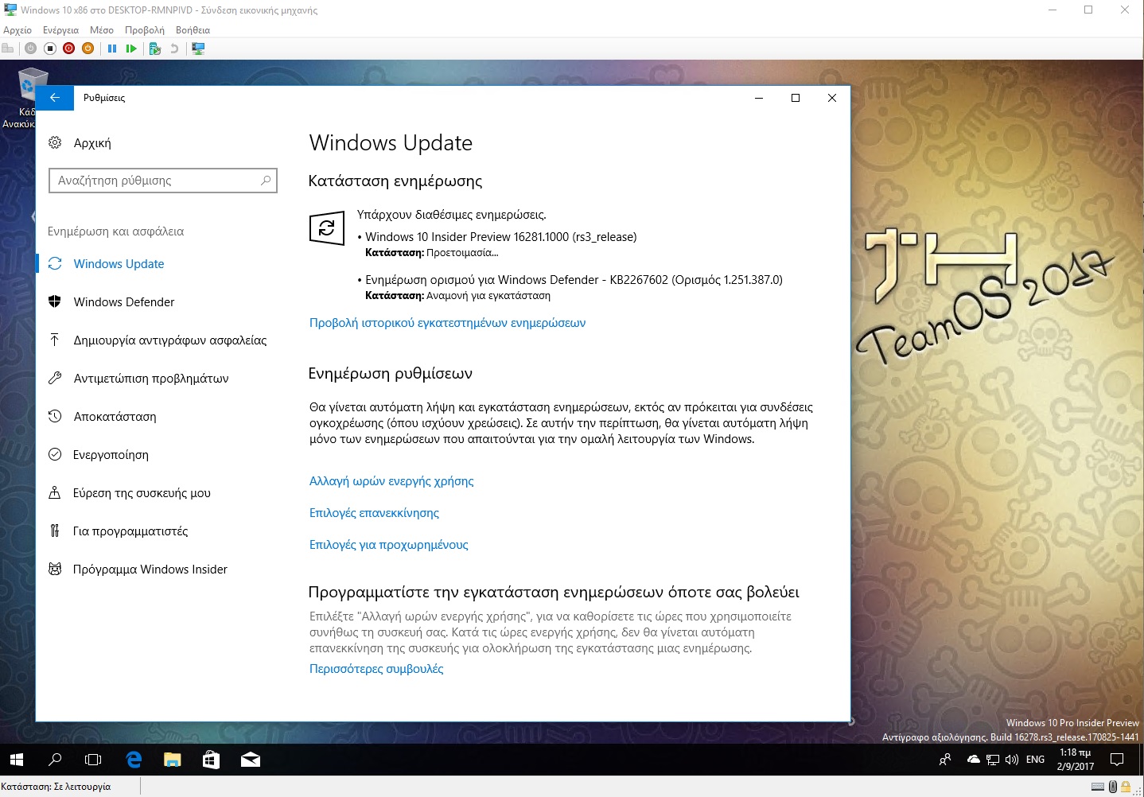Focus the Αναζήτηση ρύθμισης search box
1144x797 pixels.
[x=163, y=181]
